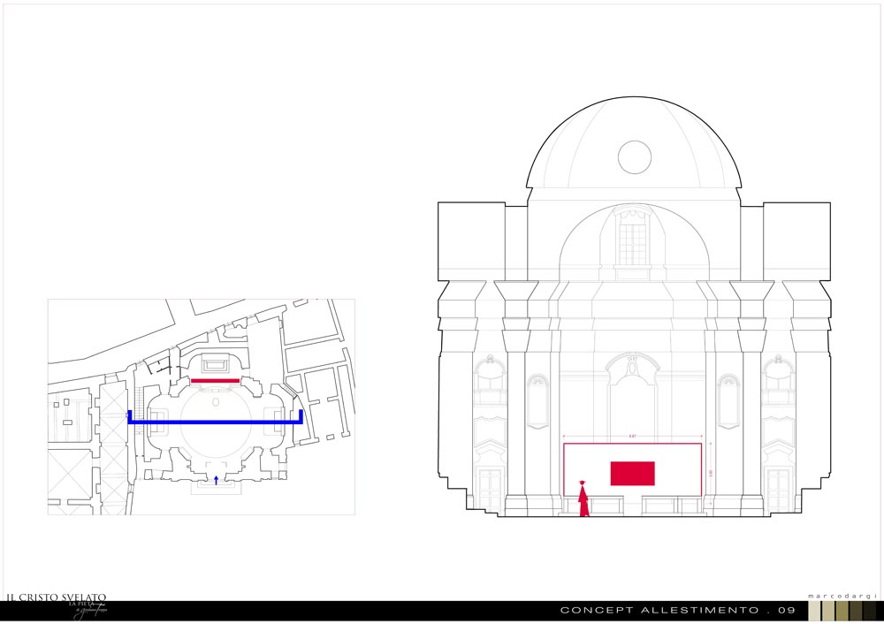The image size is (884, 624).
Task: Click the "CONCEPT ALLESTIMENTO . 09" footer text
Action: click(678, 611)
